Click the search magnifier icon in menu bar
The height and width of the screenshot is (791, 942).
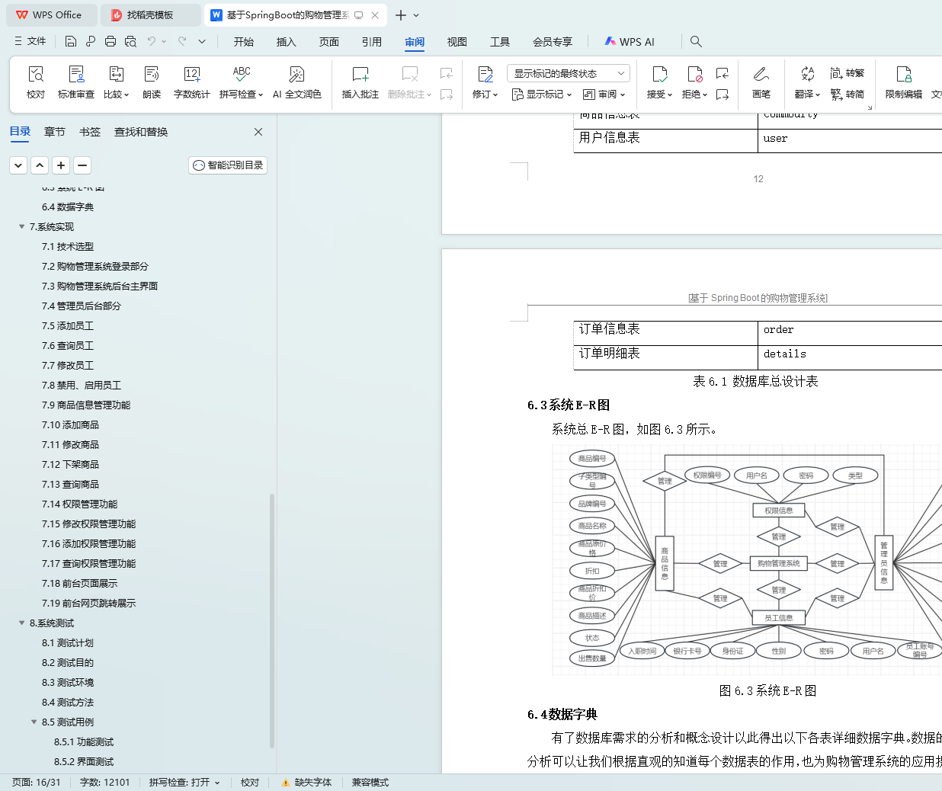[696, 41]
